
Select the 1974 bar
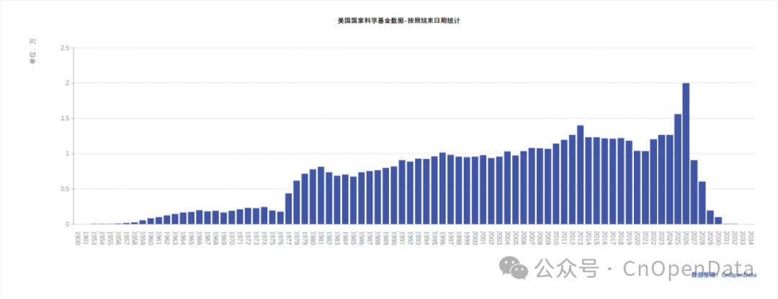(x=264, y=215)
